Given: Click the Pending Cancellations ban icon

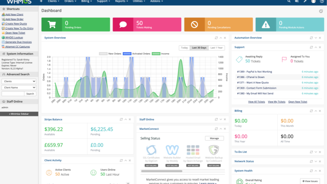Looking at the screenshot, I should pyautogui.click(x=194, y=25).
